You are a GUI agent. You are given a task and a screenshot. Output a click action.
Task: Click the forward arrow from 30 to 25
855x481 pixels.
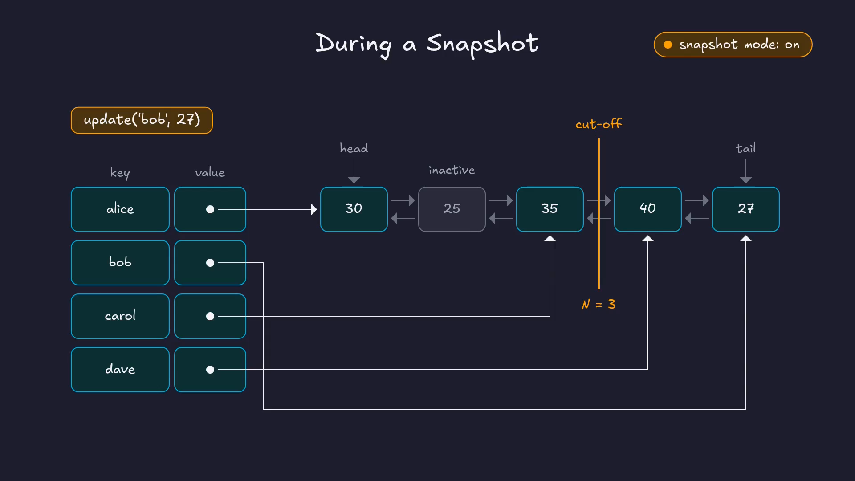click(x=403, y=200)
